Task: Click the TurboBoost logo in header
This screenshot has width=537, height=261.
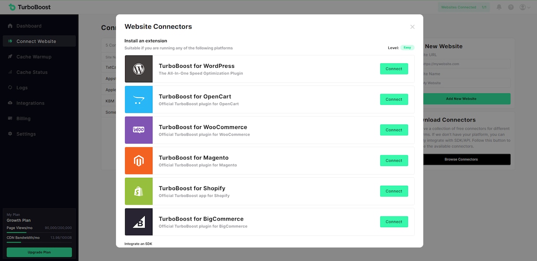Action: pyautogui.click(x=29, y=7)
